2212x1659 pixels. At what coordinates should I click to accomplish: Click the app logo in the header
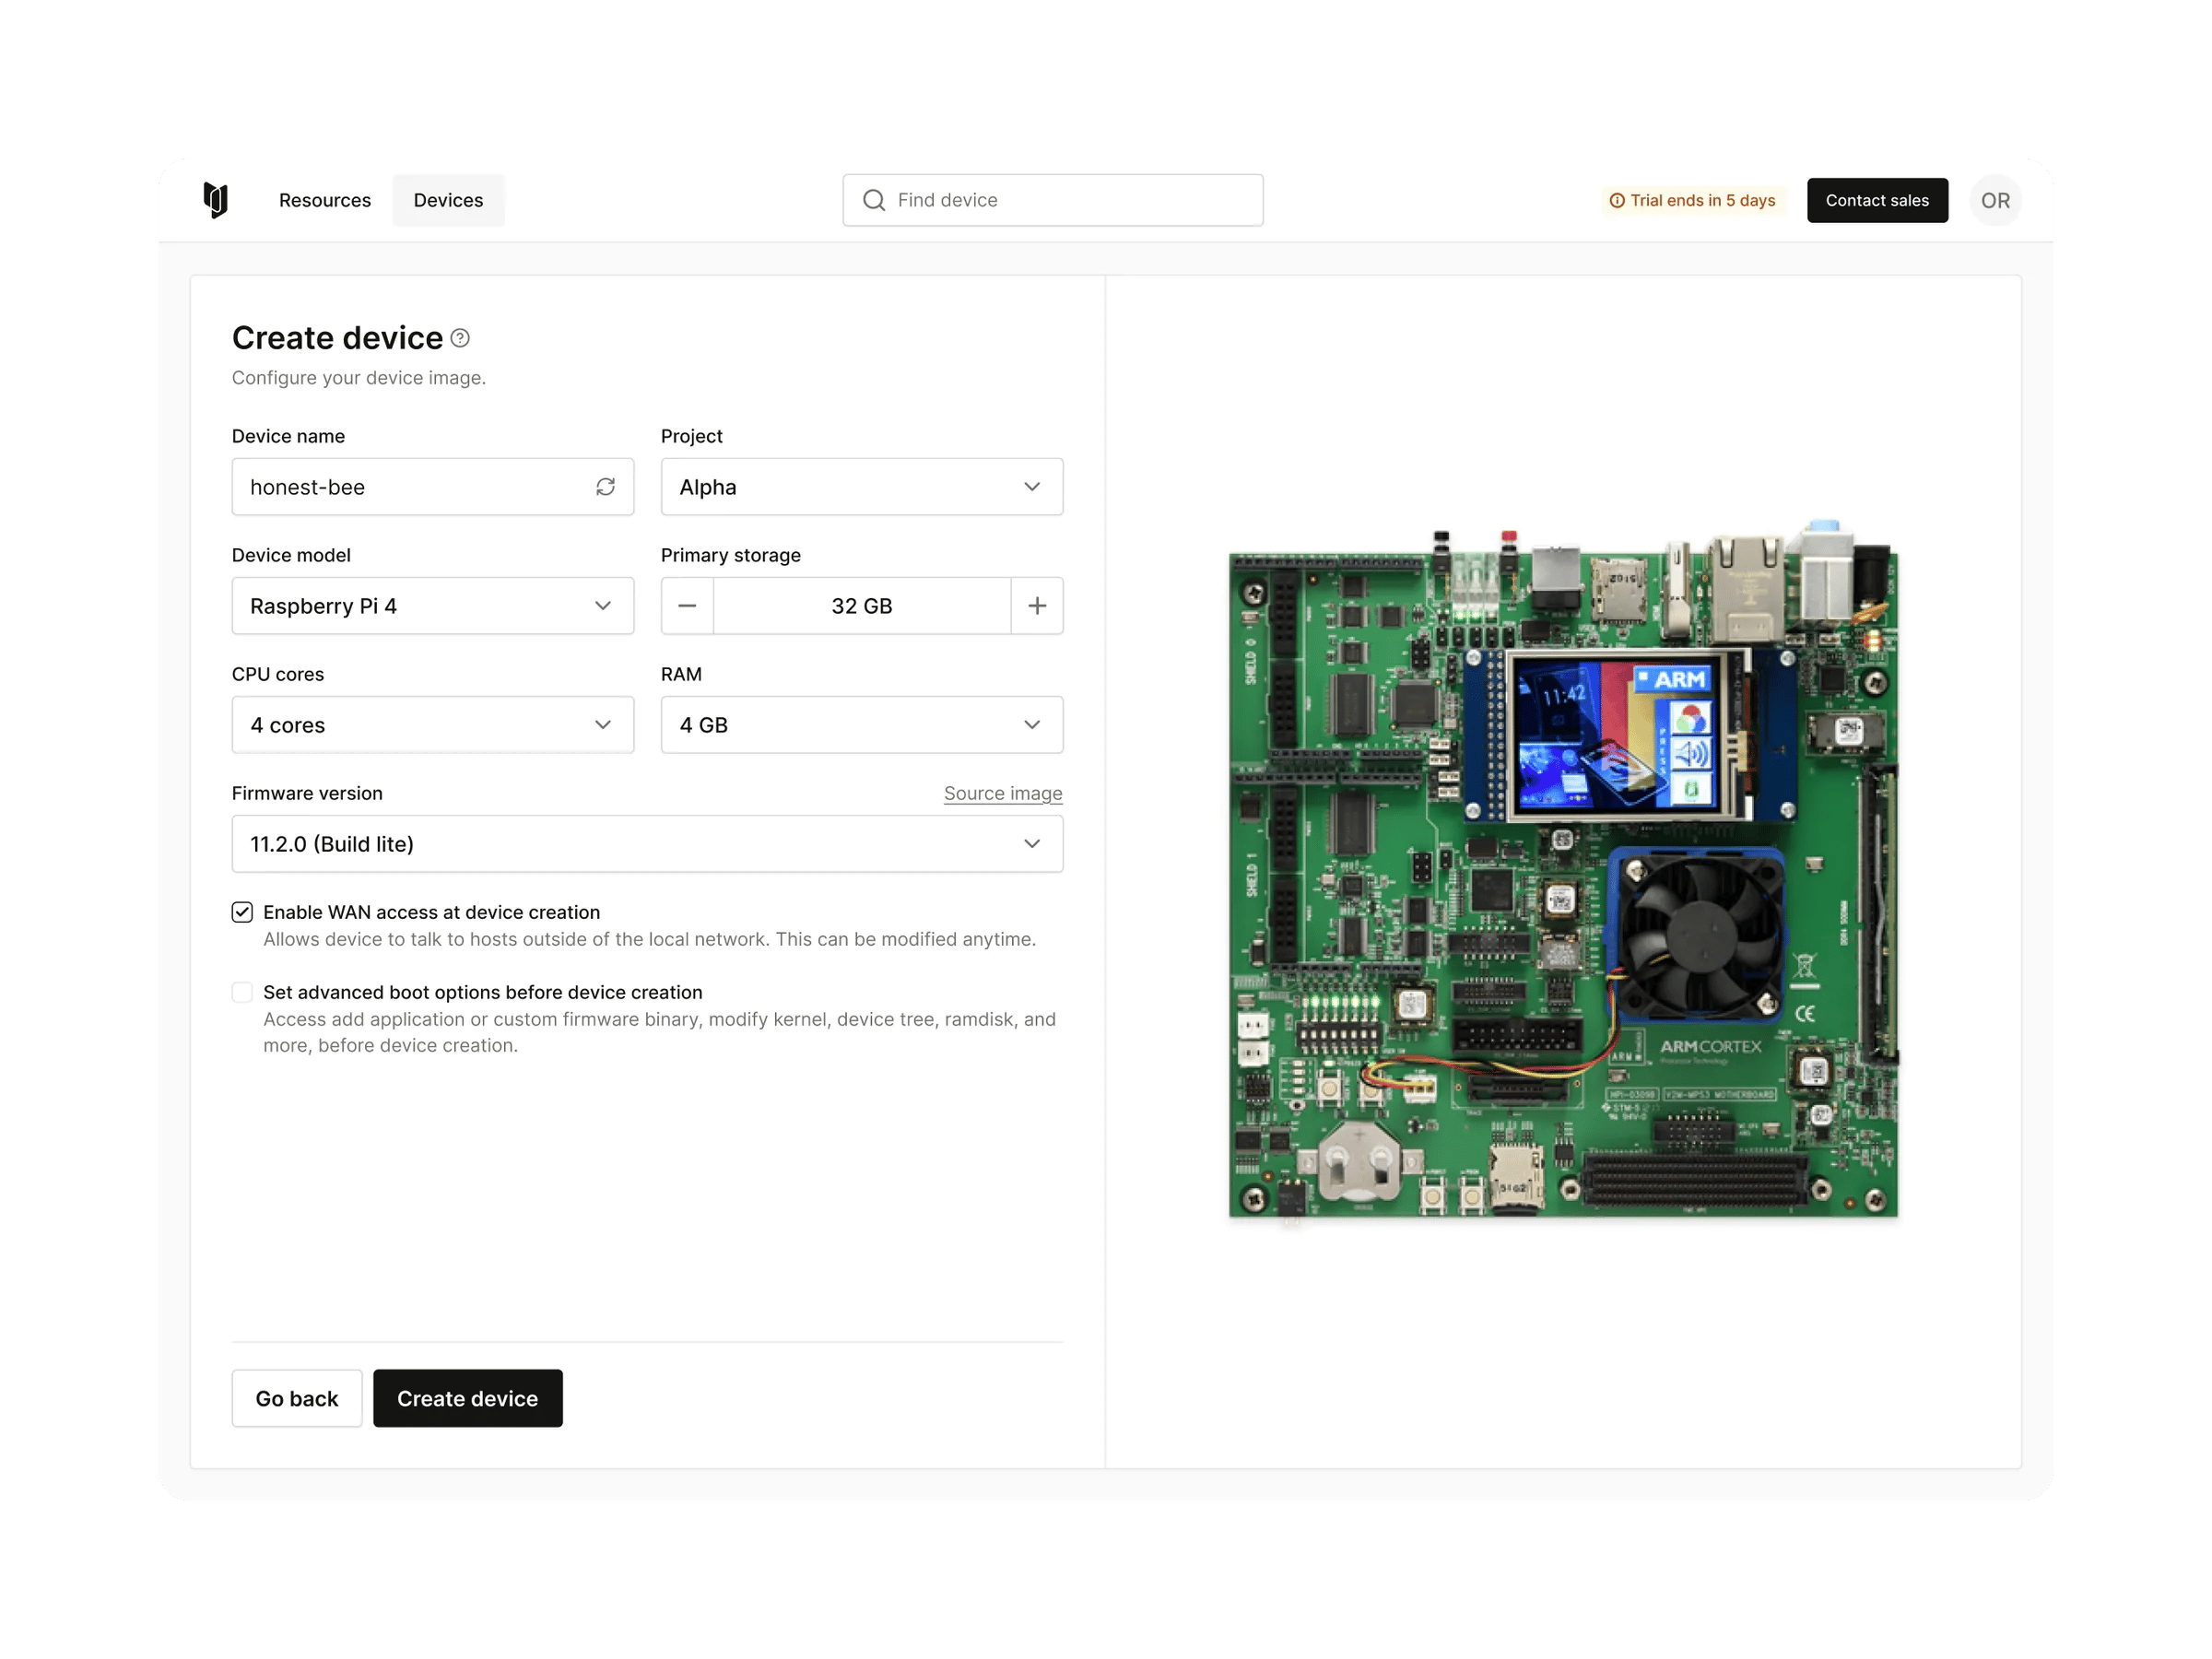(215, 200)
